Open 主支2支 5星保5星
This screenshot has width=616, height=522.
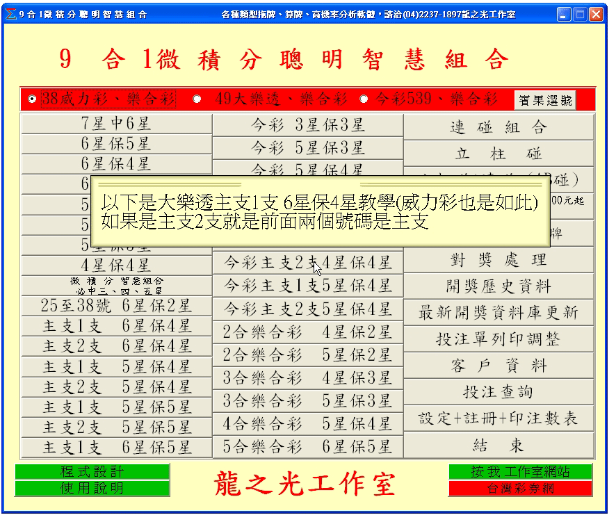click(x=117, y=427)
